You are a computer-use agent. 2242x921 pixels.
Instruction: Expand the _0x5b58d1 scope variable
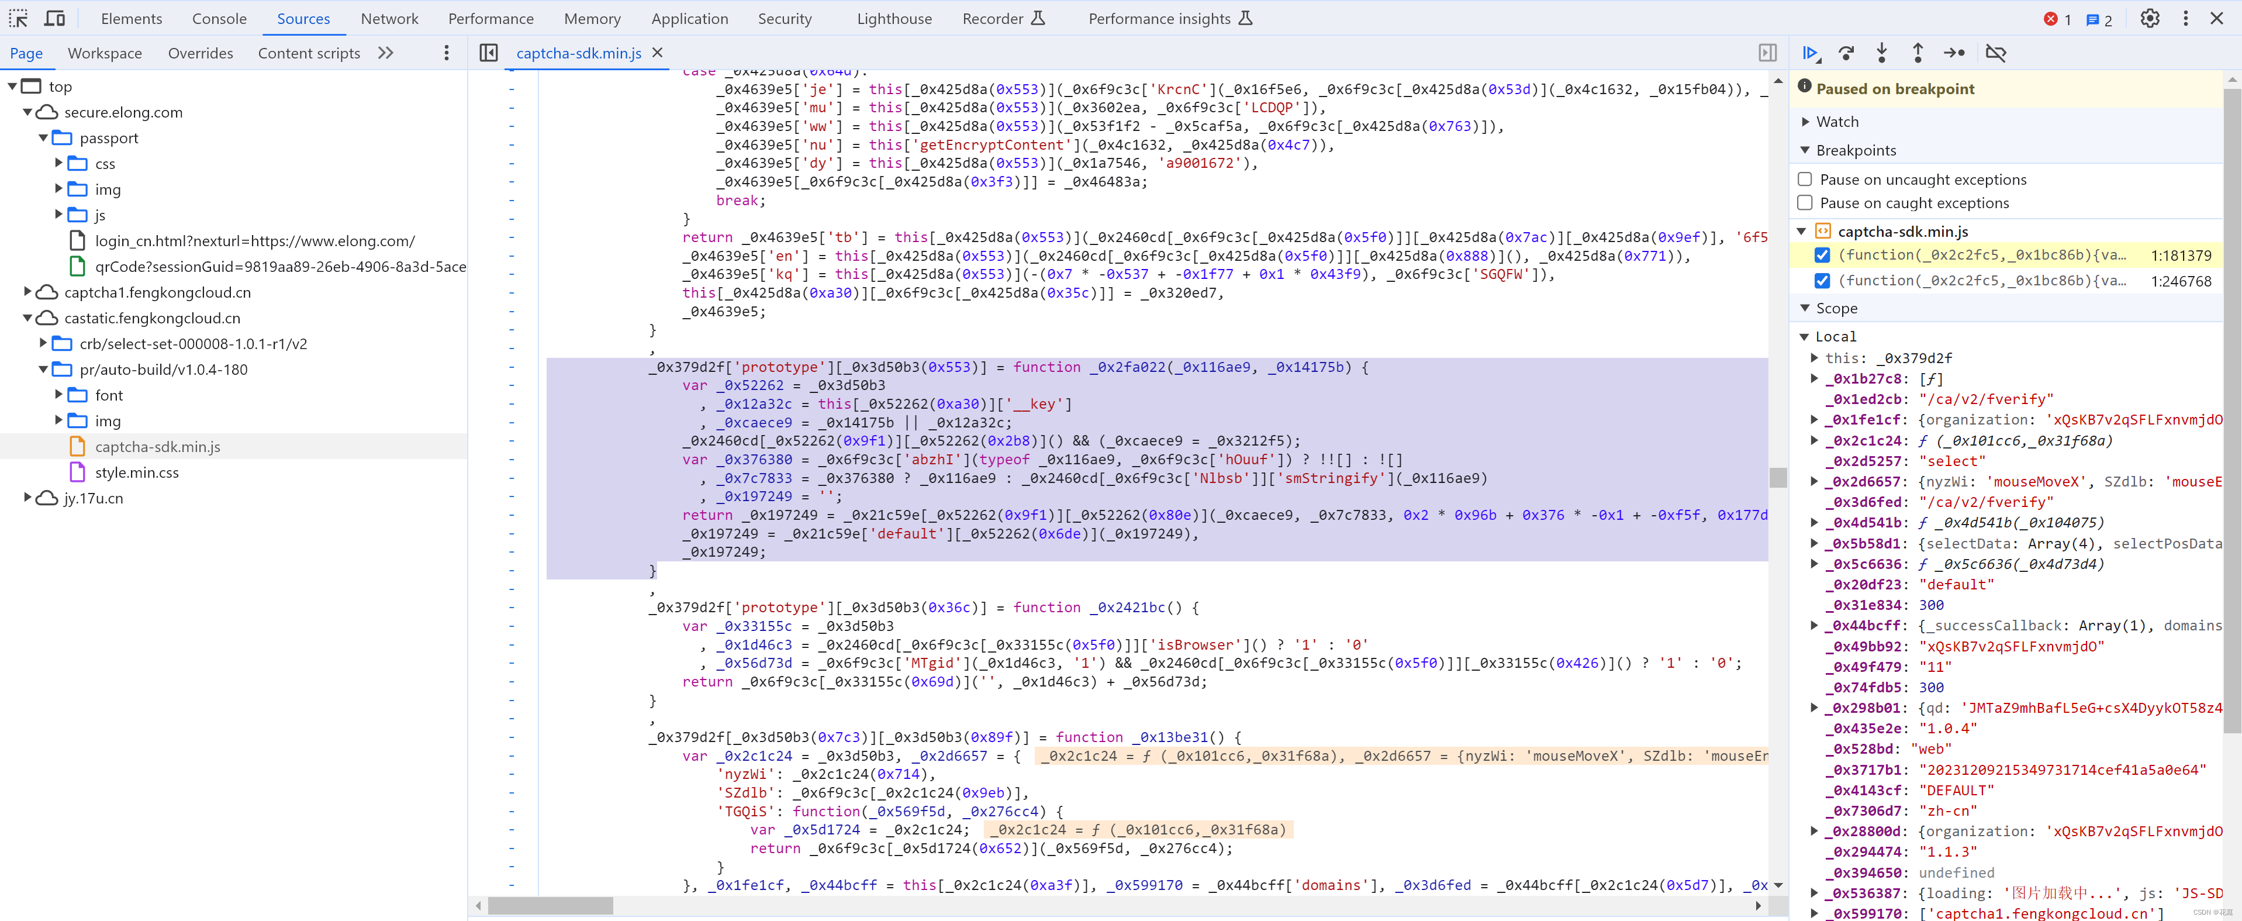(x=1814, y=543)
